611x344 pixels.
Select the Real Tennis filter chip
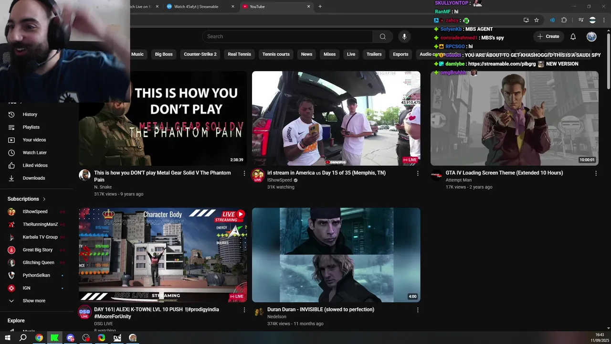tap(239, 54)
